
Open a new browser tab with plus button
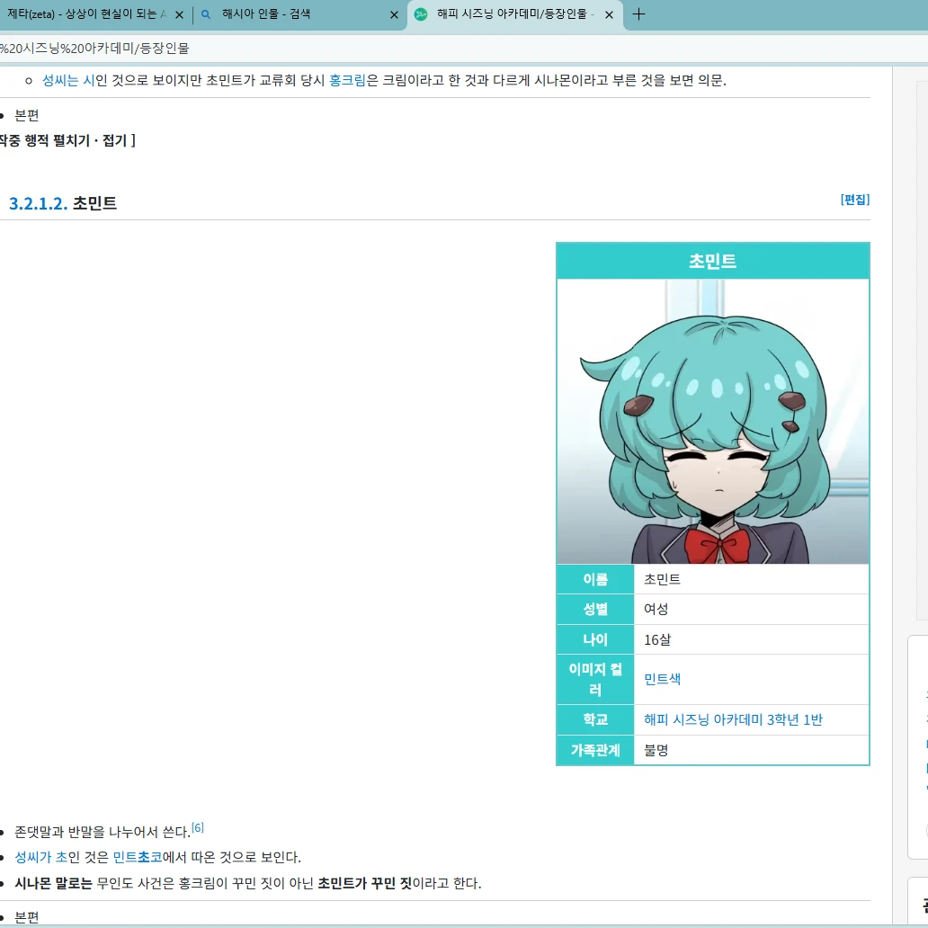pyautogui.click(x=638, y=14)
